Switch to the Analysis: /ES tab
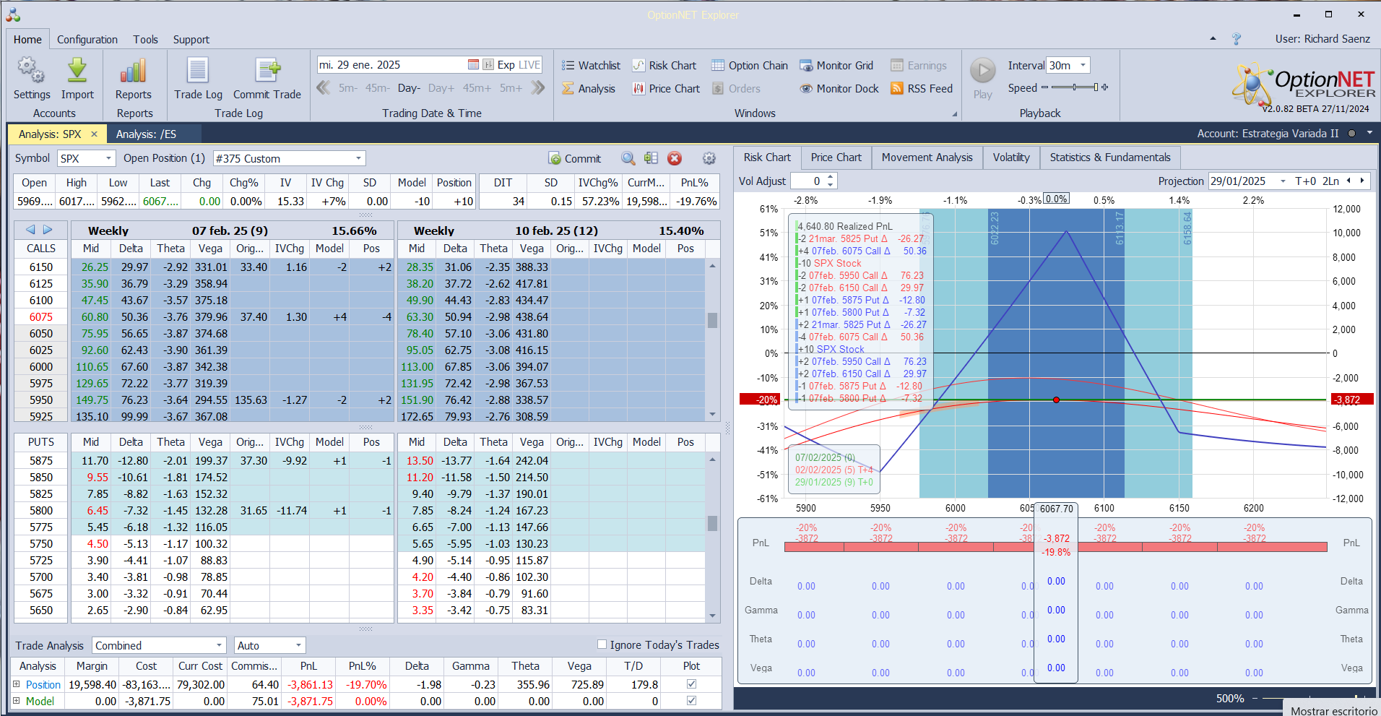 147,134
